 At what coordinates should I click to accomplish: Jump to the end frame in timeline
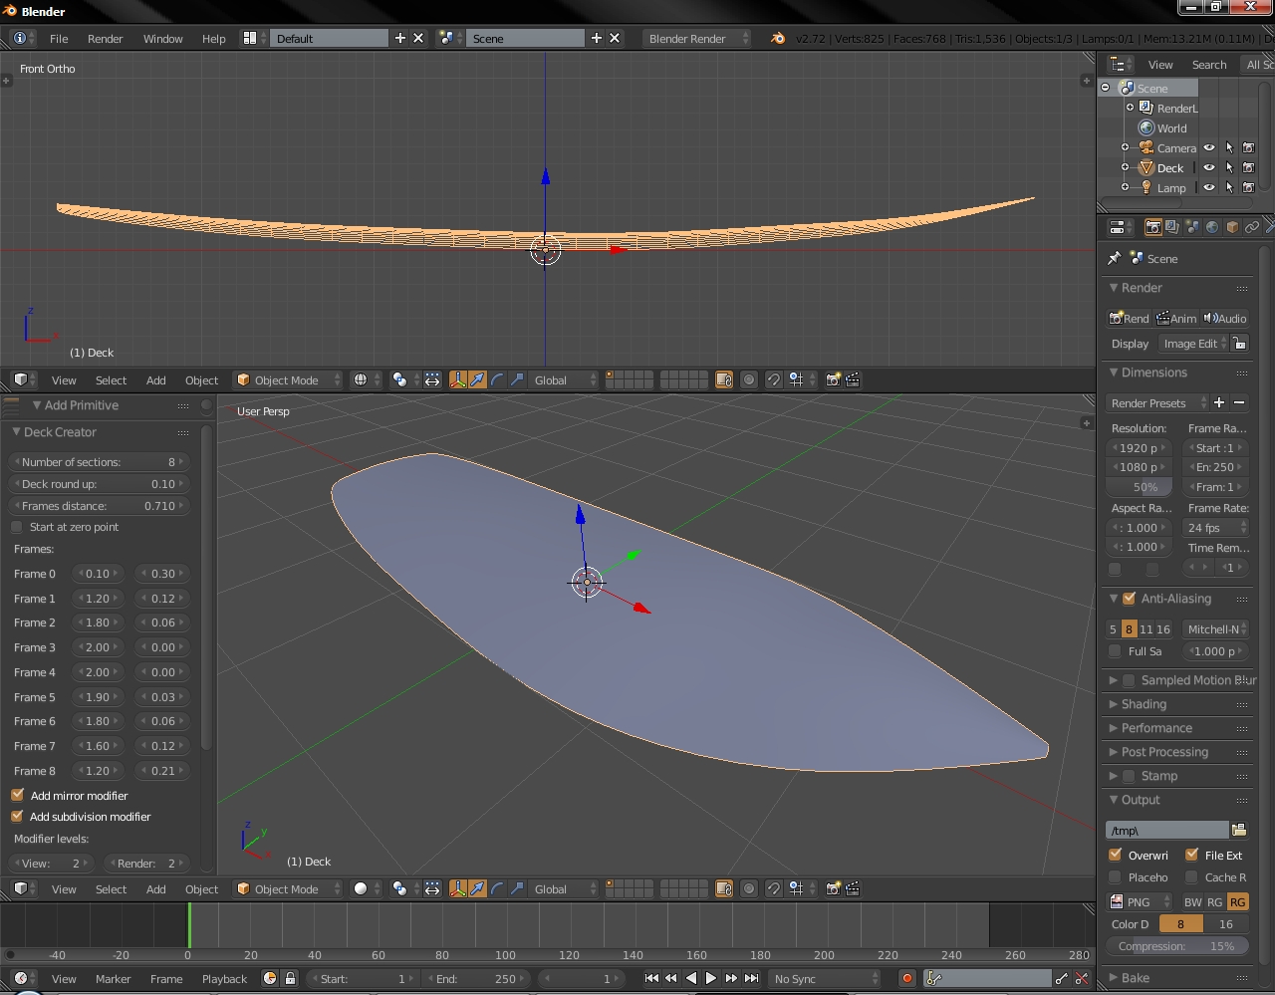click(x=752, y=978)
